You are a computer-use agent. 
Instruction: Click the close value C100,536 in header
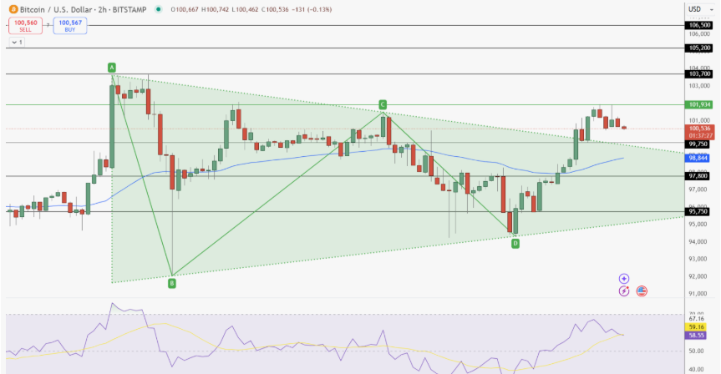click(276, 9)
